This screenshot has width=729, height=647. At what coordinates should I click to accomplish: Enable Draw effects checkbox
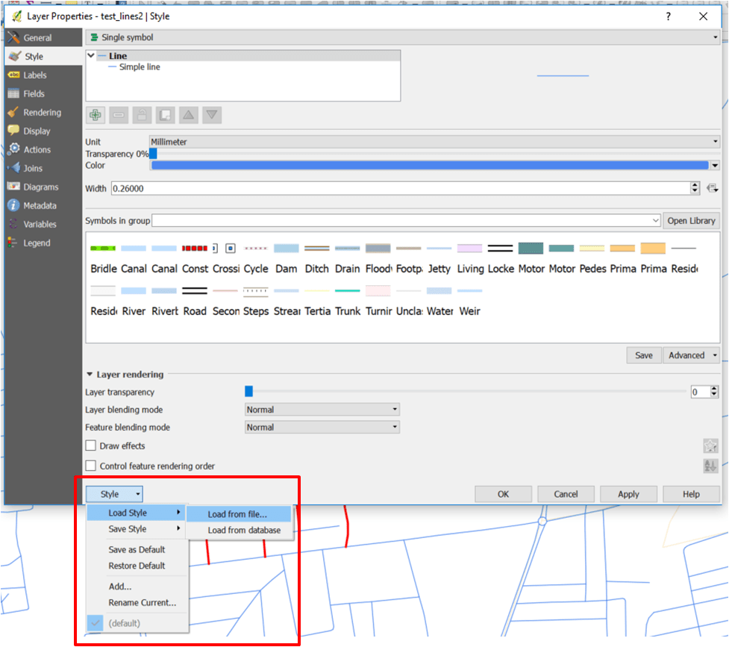(x=91, y=446)
